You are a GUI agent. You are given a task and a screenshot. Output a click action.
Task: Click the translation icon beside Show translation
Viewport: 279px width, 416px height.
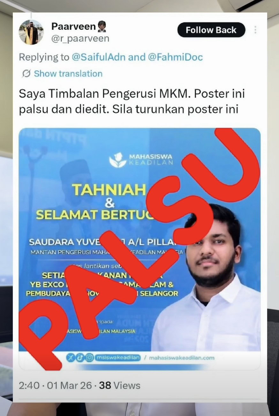(x=26, y=74)
